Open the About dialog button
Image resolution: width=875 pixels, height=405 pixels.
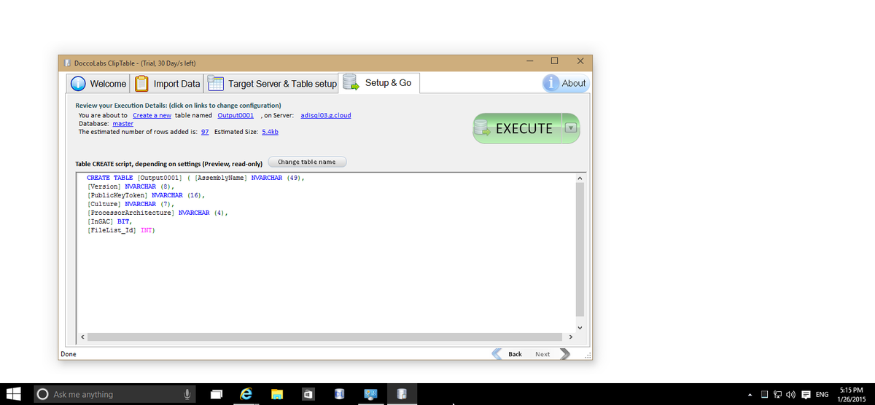(x=565, y=83)
